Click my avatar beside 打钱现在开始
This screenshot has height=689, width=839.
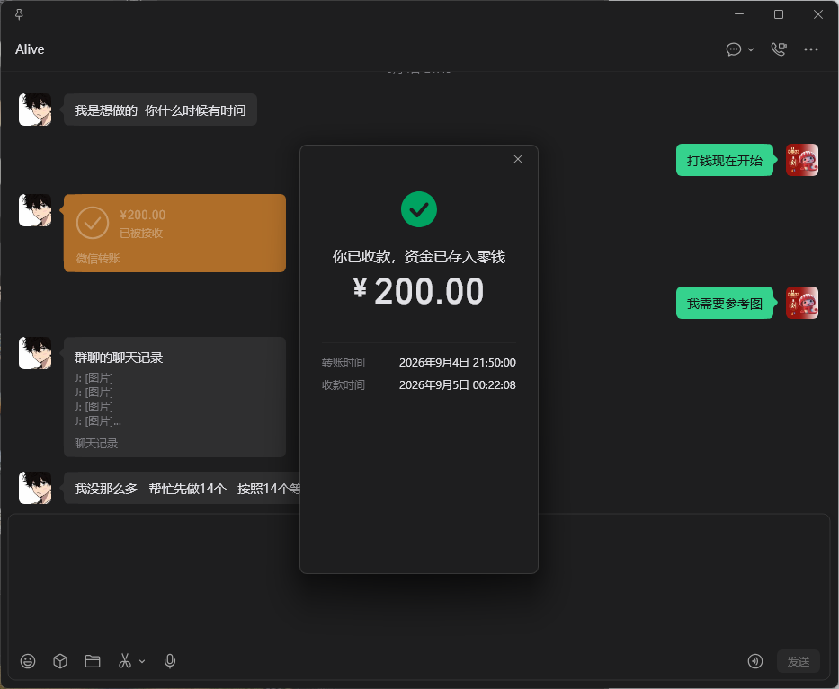802,160
